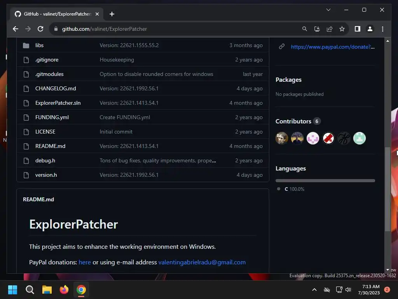This screenshot has height=299, width=398.
Task: Click the dark script-letter contributor avatar
Action: tap(344, 138)
